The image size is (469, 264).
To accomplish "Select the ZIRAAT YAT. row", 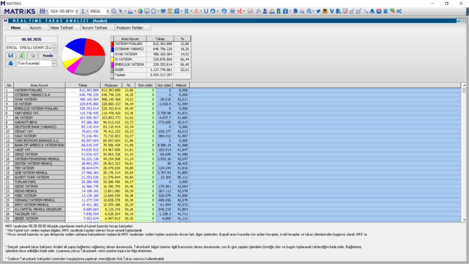I will (x=233, y=132).
